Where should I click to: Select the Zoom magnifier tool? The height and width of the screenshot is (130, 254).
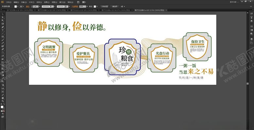[3, 101]
